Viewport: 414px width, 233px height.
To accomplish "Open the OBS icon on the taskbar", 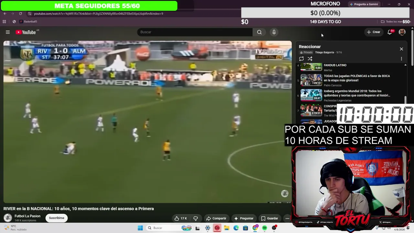I will pyautogui.click(x=274, y=228).
